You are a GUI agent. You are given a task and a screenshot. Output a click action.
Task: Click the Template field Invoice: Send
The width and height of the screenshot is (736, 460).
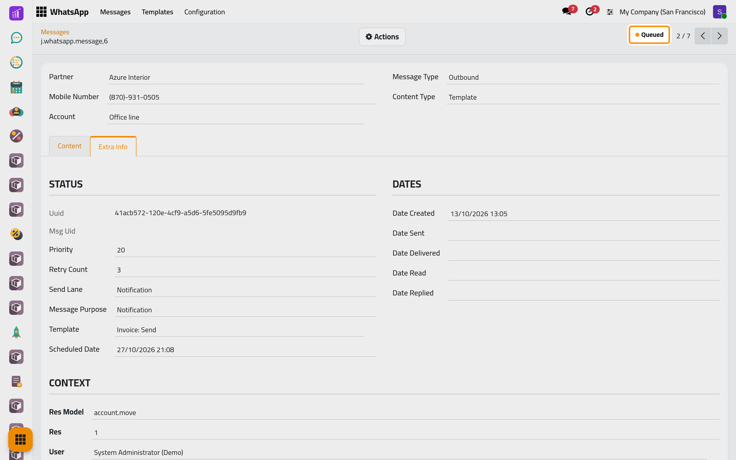tap(239, 330)
